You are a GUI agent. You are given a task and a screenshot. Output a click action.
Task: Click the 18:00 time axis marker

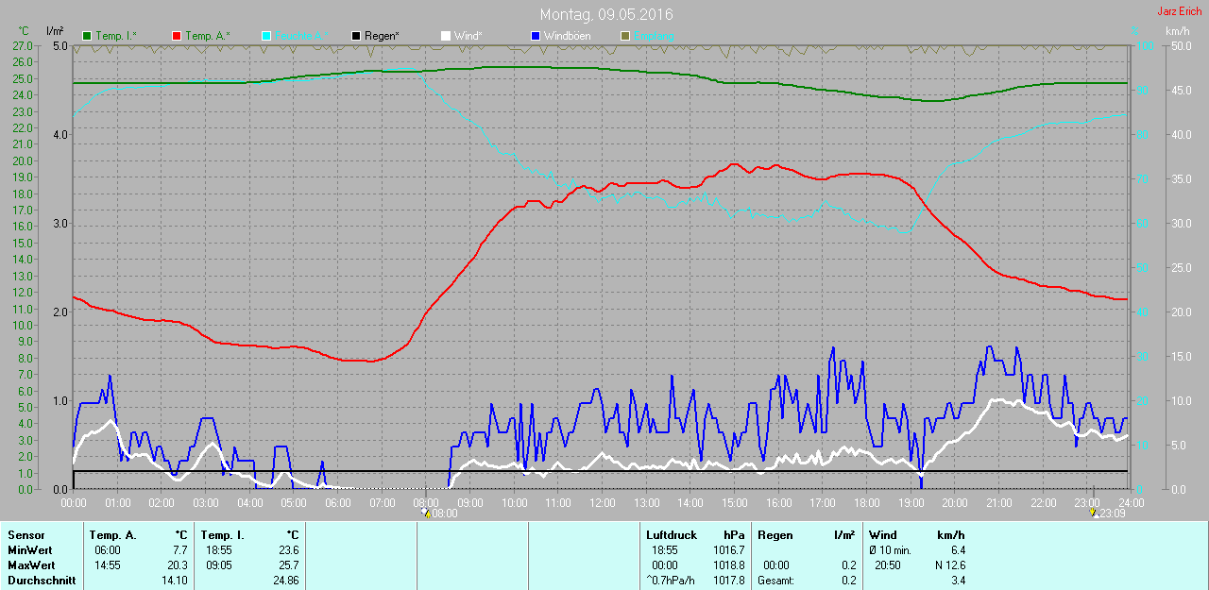(x=866, y=503)
